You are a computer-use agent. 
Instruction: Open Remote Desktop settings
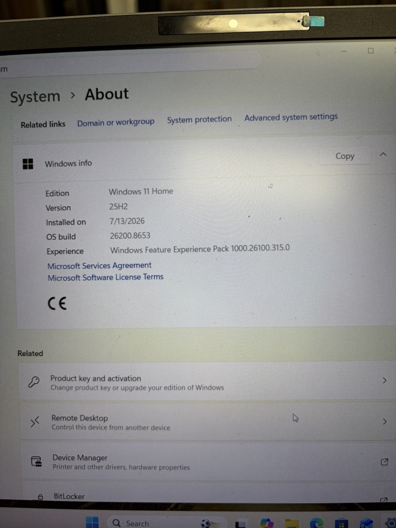(x=208, y=422)
